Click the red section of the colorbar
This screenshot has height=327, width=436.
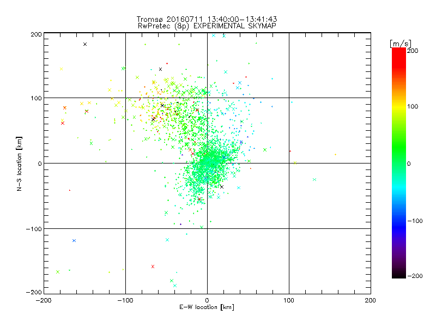click(x=399, y=57)
